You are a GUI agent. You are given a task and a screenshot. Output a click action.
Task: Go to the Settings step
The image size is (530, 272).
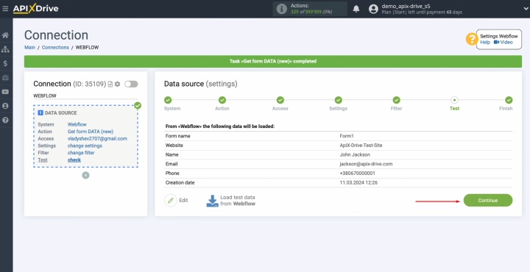[339, 100]
